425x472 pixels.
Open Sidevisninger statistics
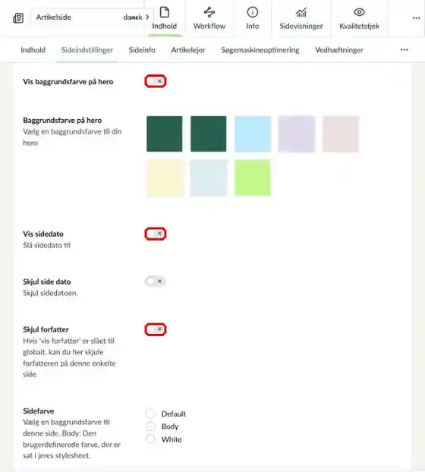301,18
